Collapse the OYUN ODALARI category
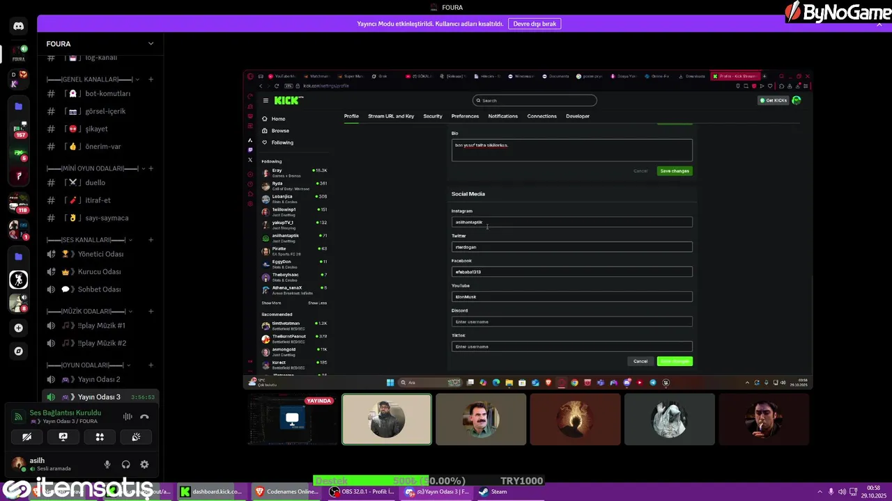 pyautogui.click(x=89, y=365)
